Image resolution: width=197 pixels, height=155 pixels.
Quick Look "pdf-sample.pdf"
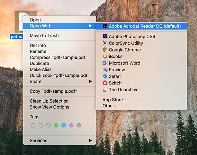point(59,75)
